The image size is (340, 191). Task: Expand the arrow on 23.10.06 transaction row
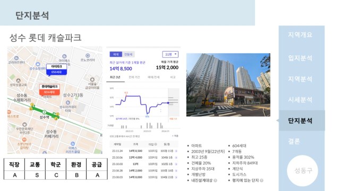click(x=176, y=158)
